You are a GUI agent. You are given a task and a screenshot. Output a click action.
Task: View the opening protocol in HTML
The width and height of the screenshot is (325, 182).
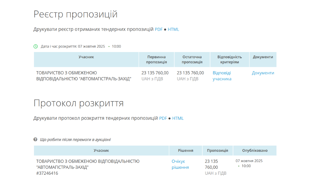tap(178, 118)
